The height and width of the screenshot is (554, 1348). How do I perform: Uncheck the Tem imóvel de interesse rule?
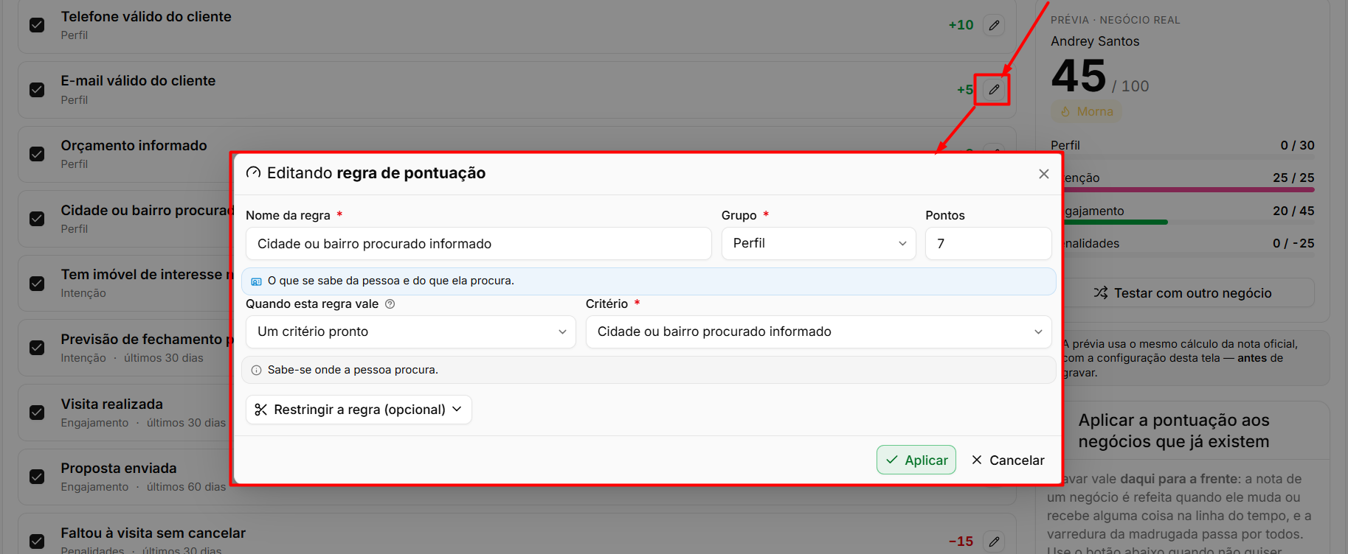pyautogui.click(x=37, y=284)
